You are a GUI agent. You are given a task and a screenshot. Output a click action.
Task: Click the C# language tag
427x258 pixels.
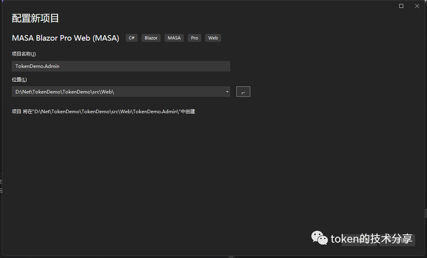132,38
